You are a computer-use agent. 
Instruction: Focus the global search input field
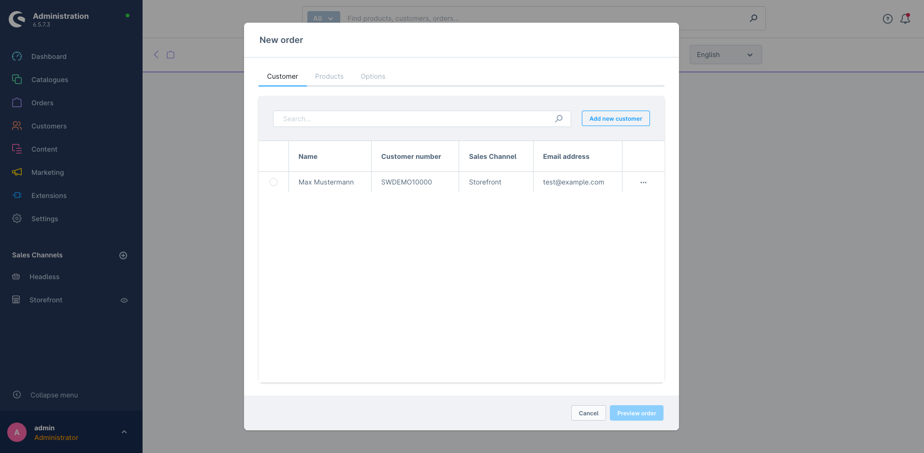(544, 18)
